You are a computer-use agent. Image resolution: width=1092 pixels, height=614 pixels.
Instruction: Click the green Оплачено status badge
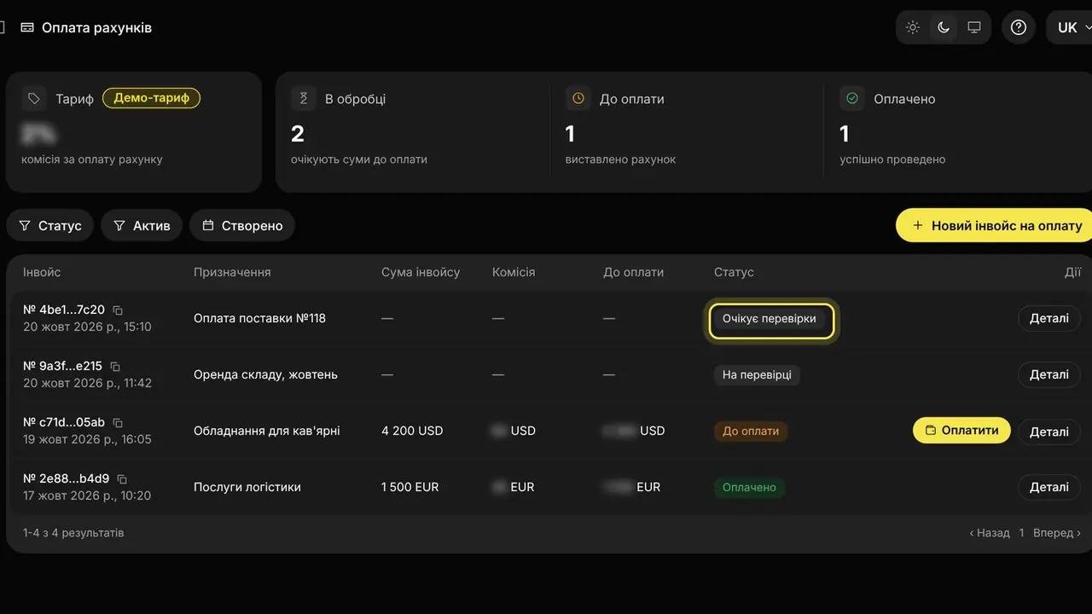pyautogui.click(x=749, y=487)
